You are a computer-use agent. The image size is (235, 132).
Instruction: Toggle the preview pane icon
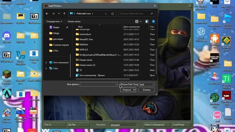[x=147, y=21]
